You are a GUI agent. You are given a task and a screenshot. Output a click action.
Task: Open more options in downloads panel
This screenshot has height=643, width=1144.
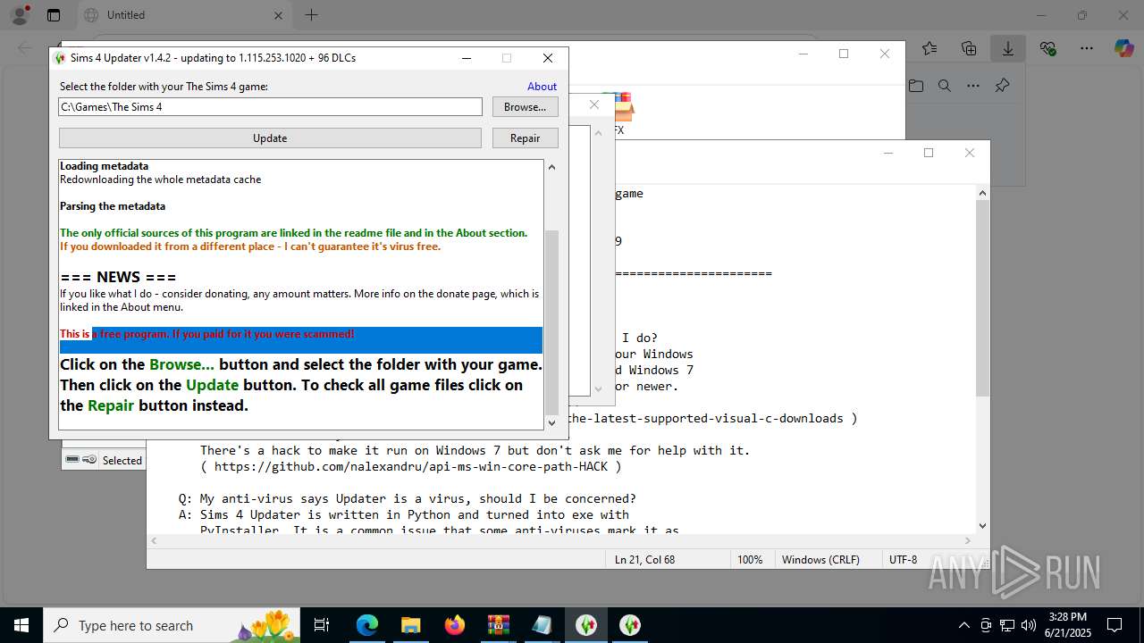click(973, 86)
